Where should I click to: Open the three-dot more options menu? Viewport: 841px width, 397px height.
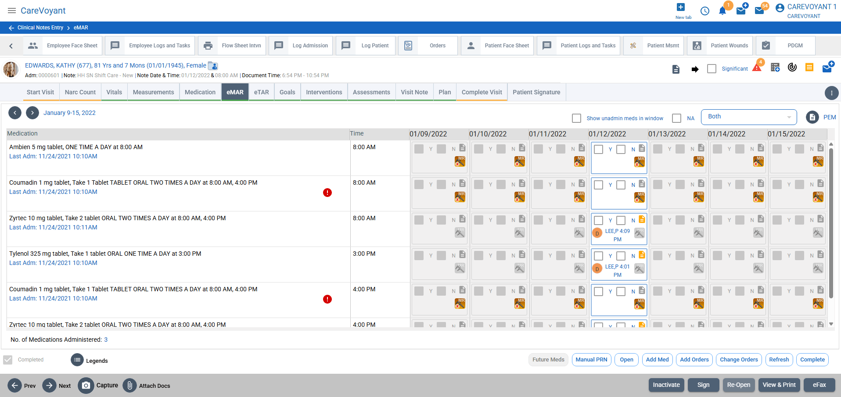point(831,93)
